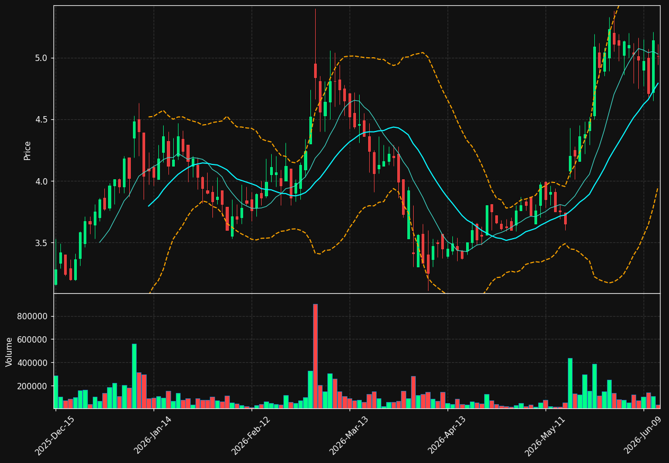Image resolution: width=669 pixels, height=463 pixels.
Task: Click the 2025-Dec-15 date label
Action: tap(55, 435)
